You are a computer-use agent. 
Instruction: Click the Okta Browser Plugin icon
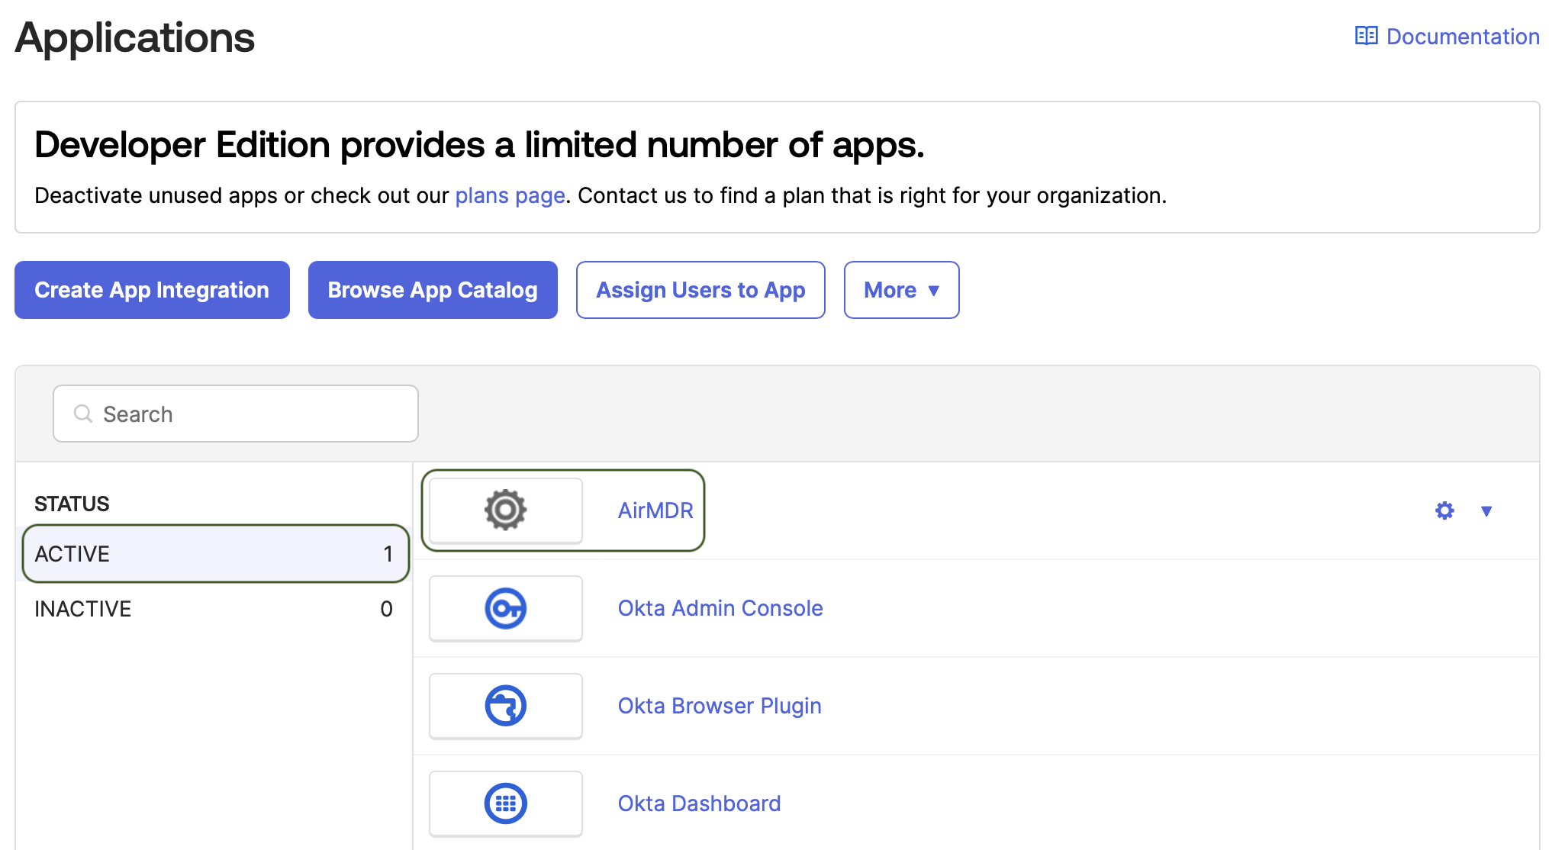point(505,706)
